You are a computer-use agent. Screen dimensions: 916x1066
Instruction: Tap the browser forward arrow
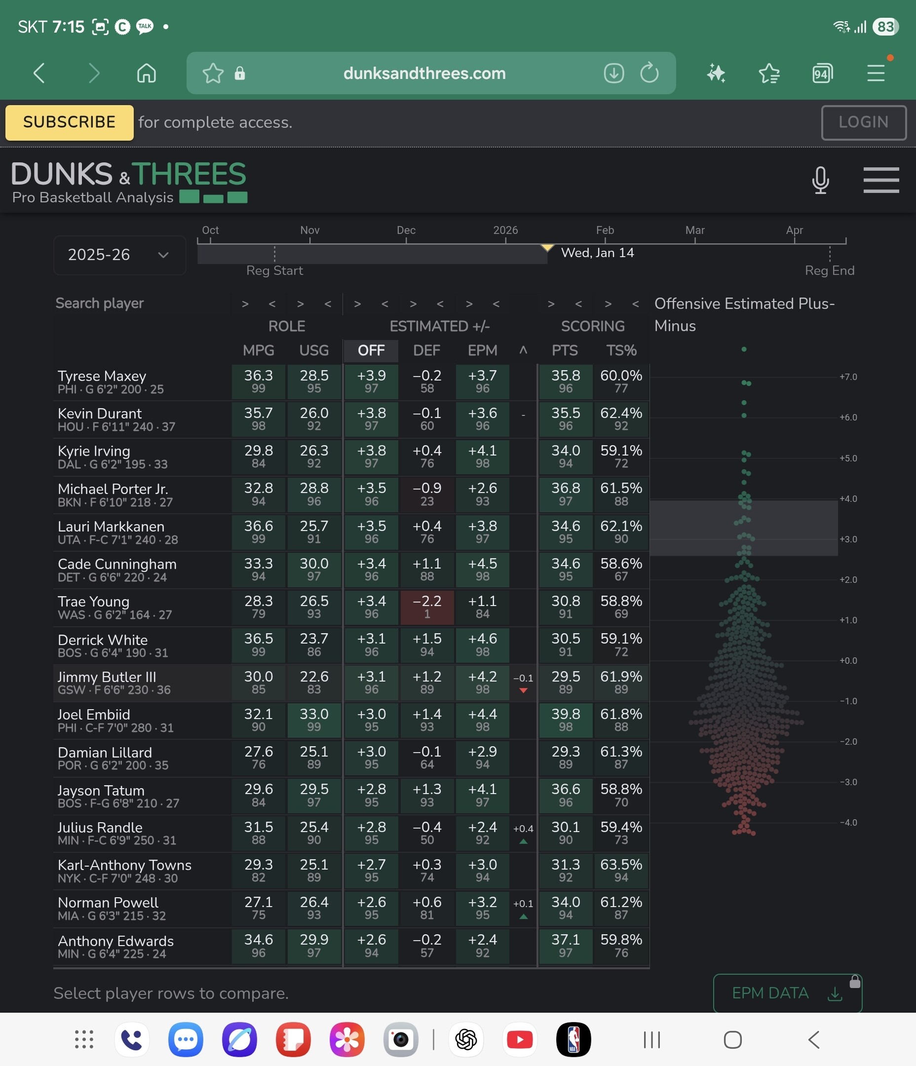[94, 73]
